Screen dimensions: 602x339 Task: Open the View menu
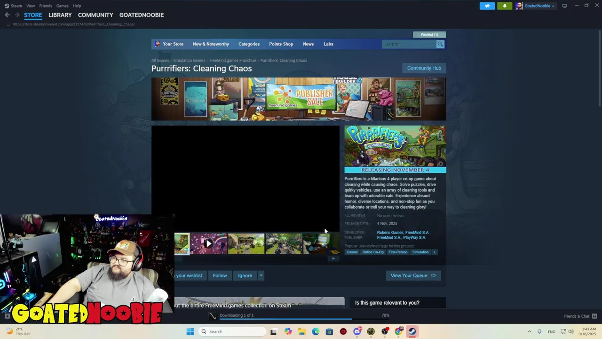coord(31,6)
